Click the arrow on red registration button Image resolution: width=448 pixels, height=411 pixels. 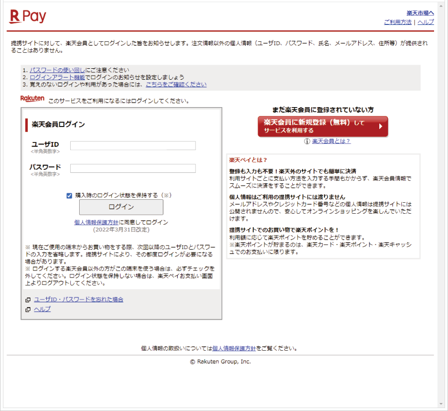click(x=381, y=127)
